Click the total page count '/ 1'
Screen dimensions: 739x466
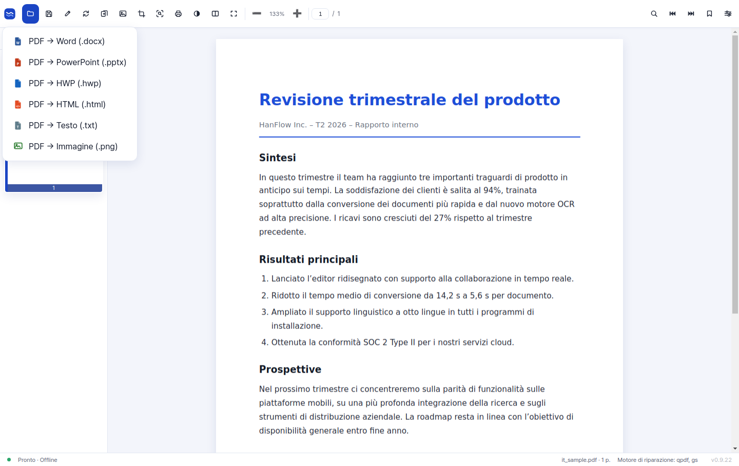[337, 14]
